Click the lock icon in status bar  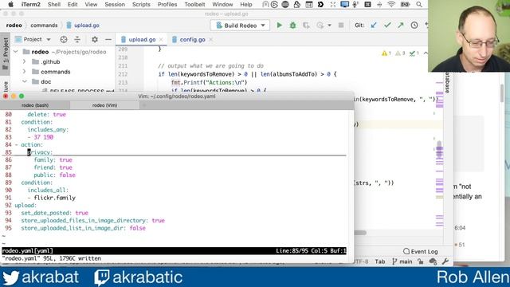(x=421, y=261)
